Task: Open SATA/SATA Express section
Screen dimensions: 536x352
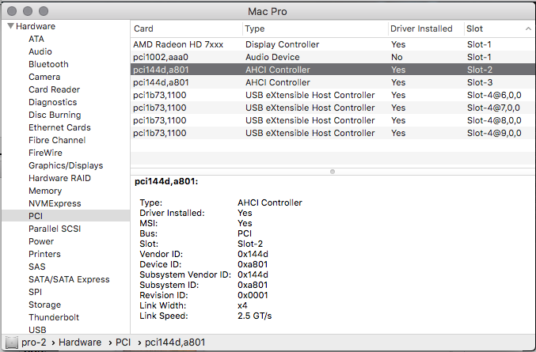Action: [x=69, y=279]
